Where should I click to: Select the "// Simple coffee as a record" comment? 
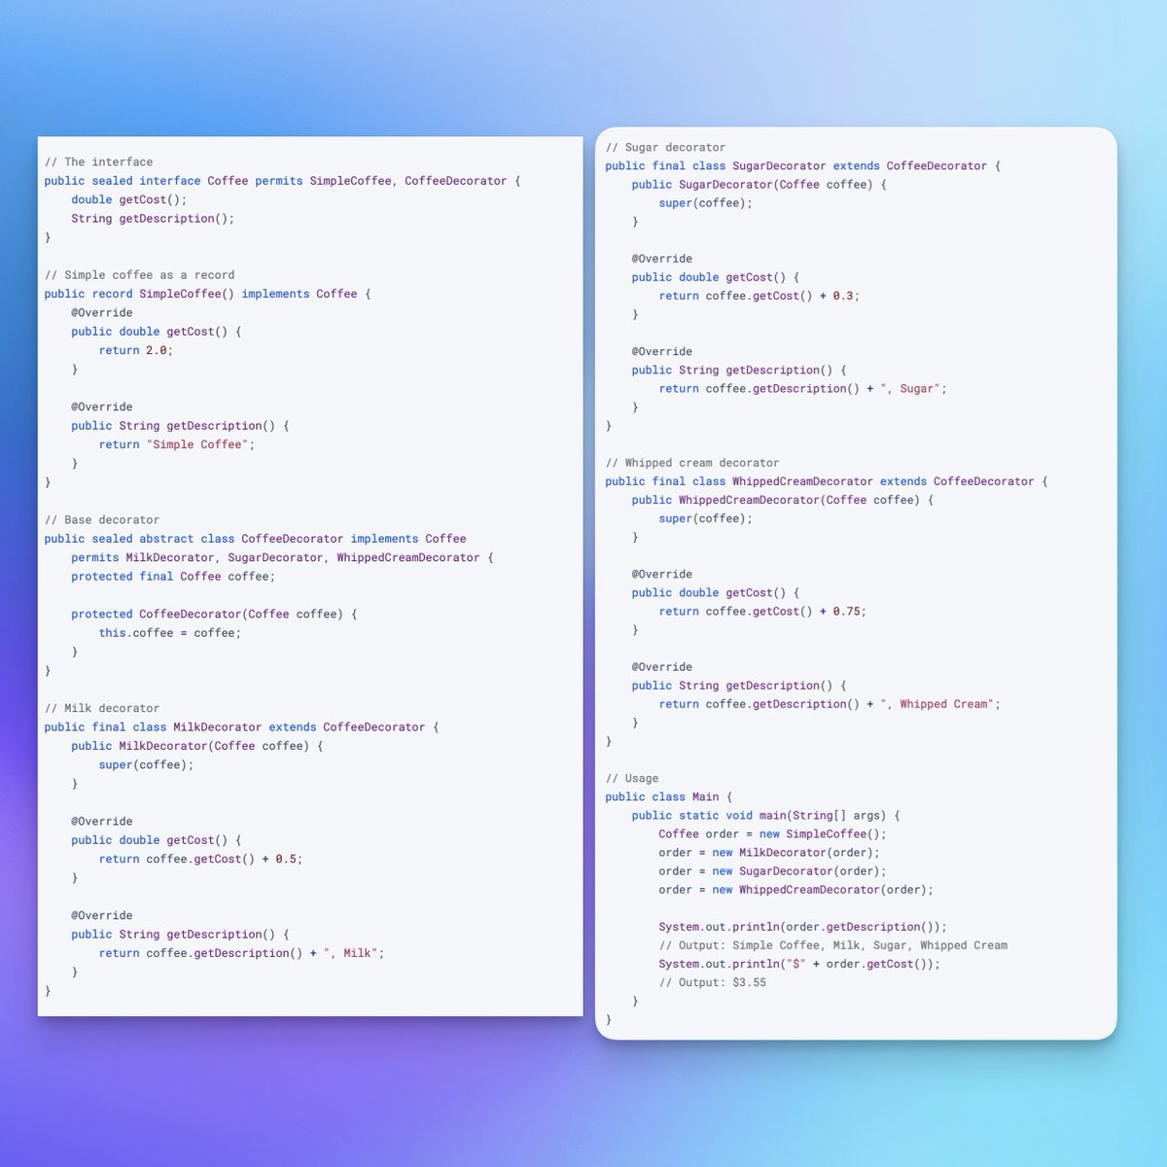(x=139, y=275)
